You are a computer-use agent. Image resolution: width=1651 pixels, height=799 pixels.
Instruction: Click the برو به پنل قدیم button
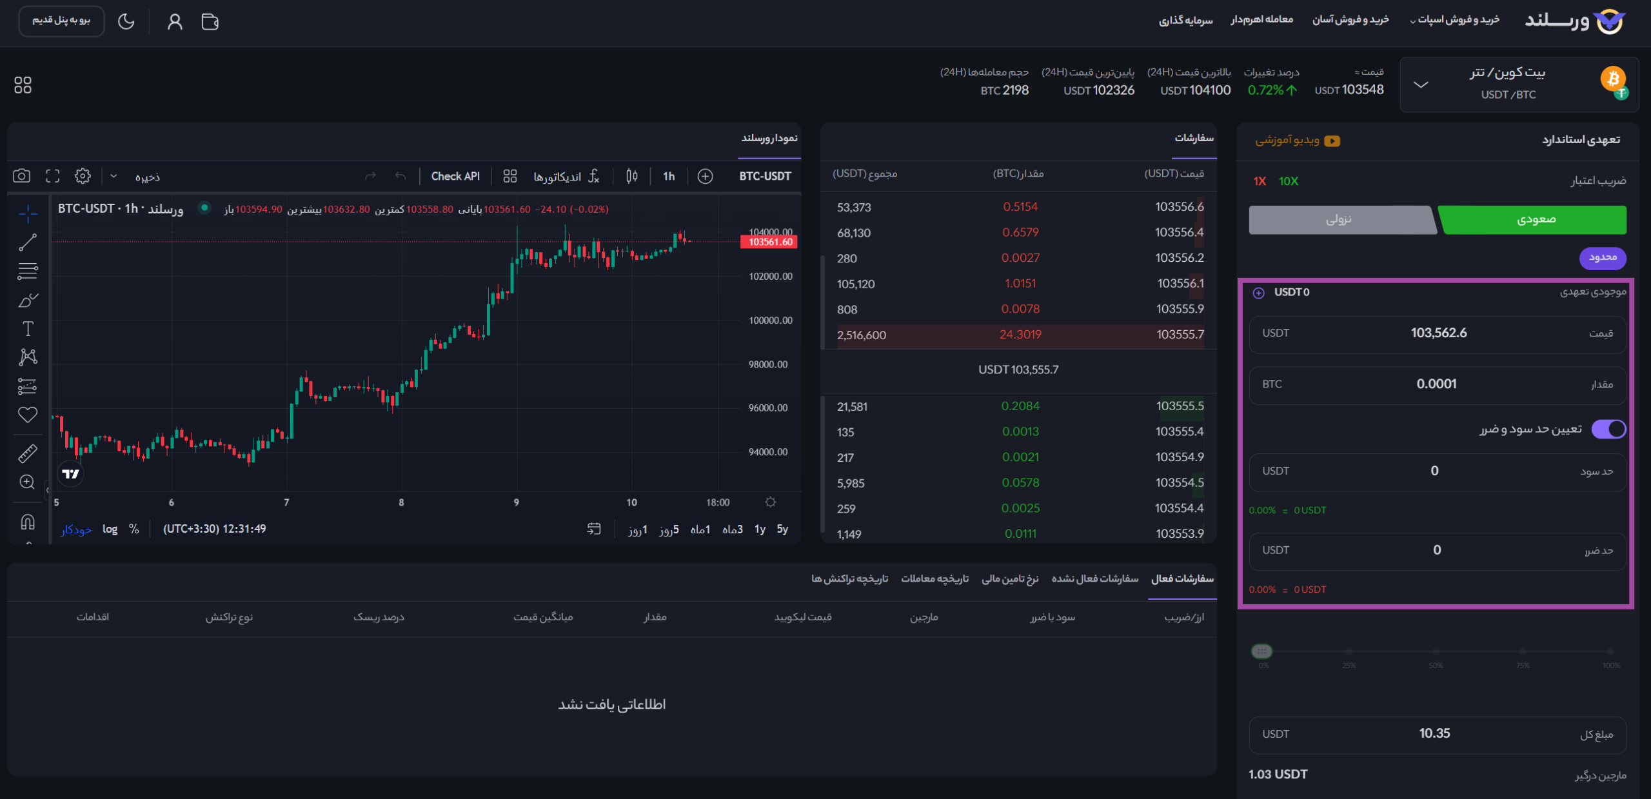[61, 21]
